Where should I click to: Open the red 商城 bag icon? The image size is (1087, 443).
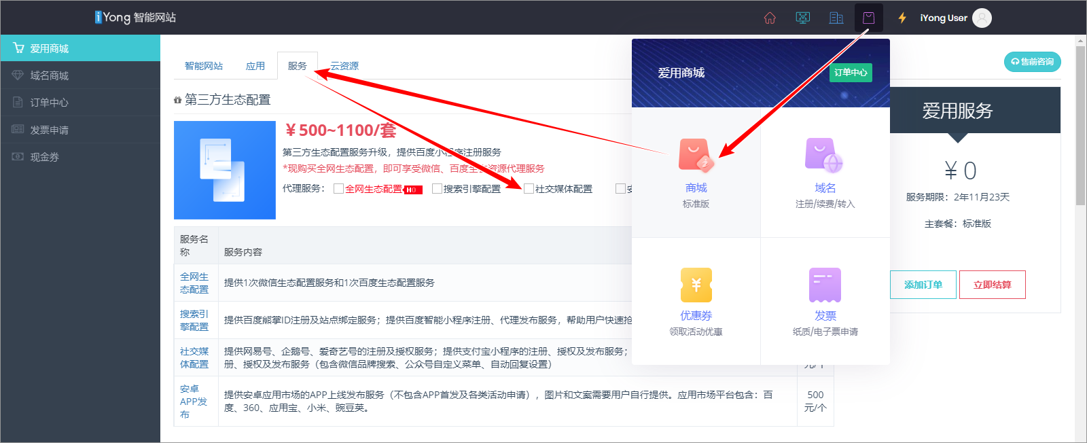click(696, 155)
